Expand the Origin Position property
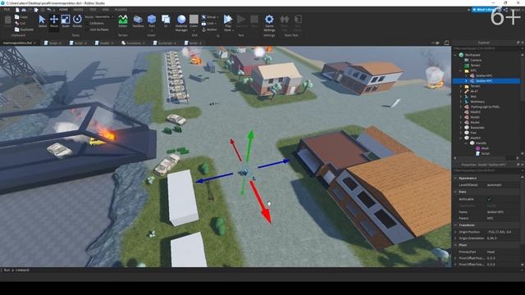Image resolution: width=525 pixels, height=295 pixels. click(456, 232)
